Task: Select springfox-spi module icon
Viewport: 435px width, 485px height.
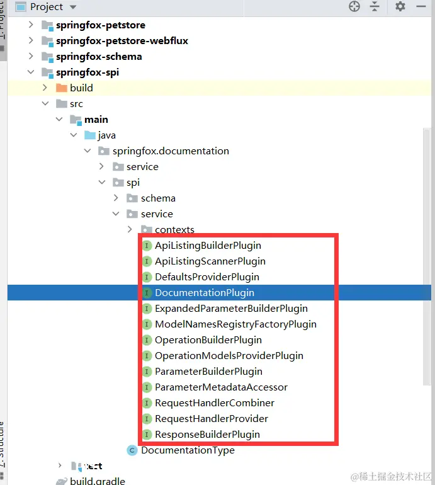Action: click(47, 72)
